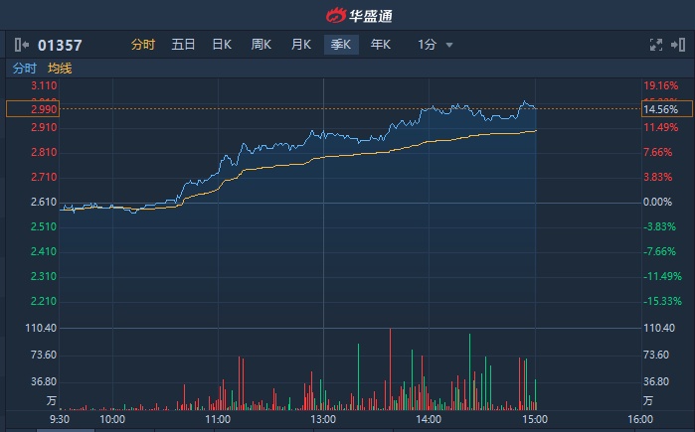The image size is (695, 432).
Task: Toggle the 分时 price line legend
Action: pyautogui.click(x=24, y=69)
